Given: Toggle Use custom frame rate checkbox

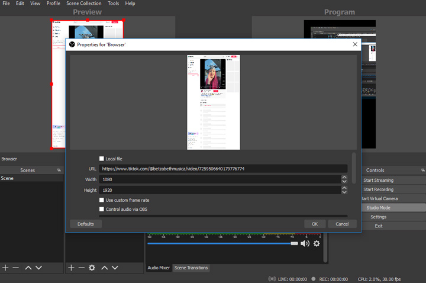Looking at the screenshot, I should tap(102, 200).
